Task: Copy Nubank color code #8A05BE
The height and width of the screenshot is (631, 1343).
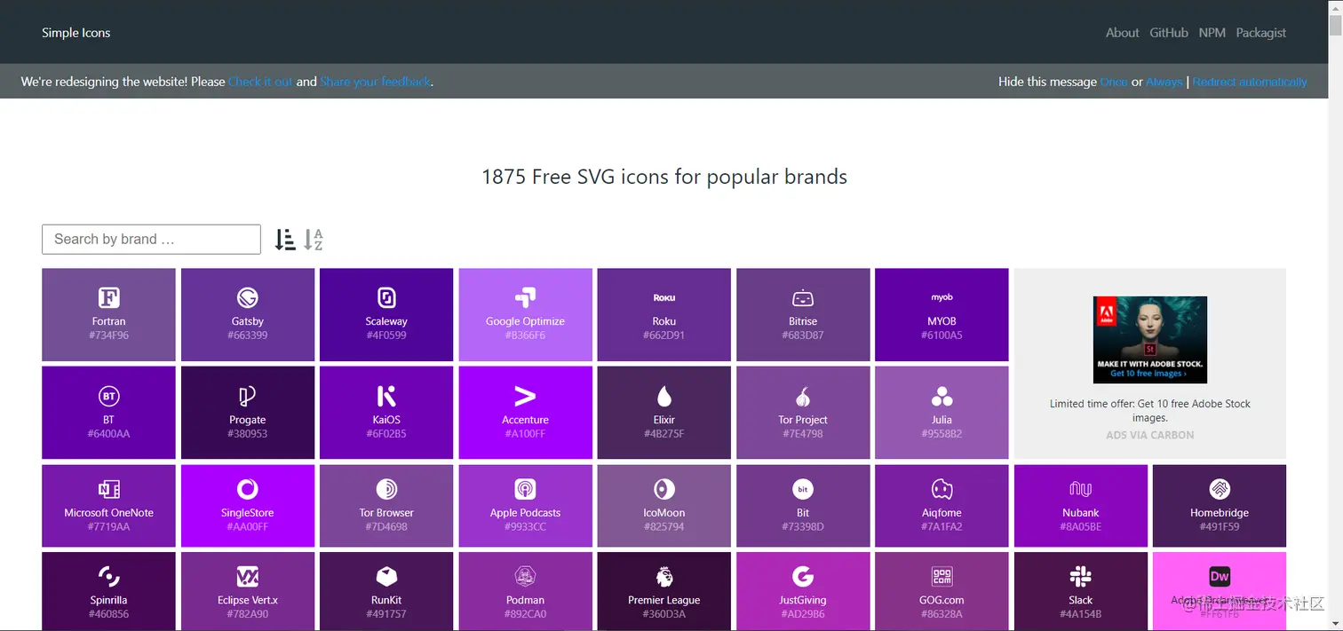Action: pyautogui.click(x=1081, y=527)
